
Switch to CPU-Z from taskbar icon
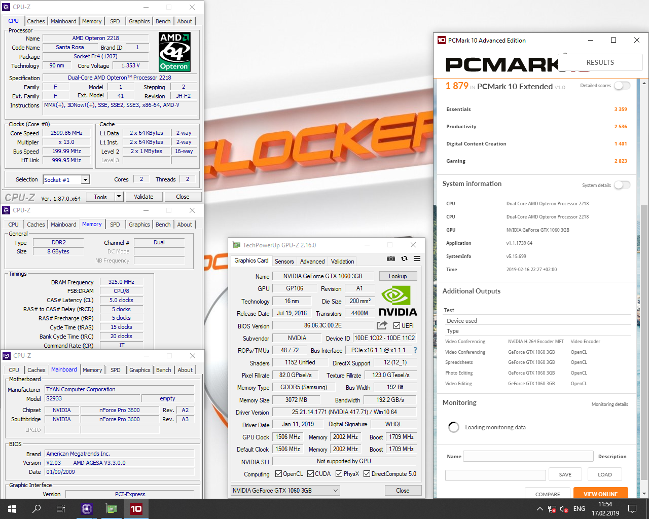pos(87,509)
